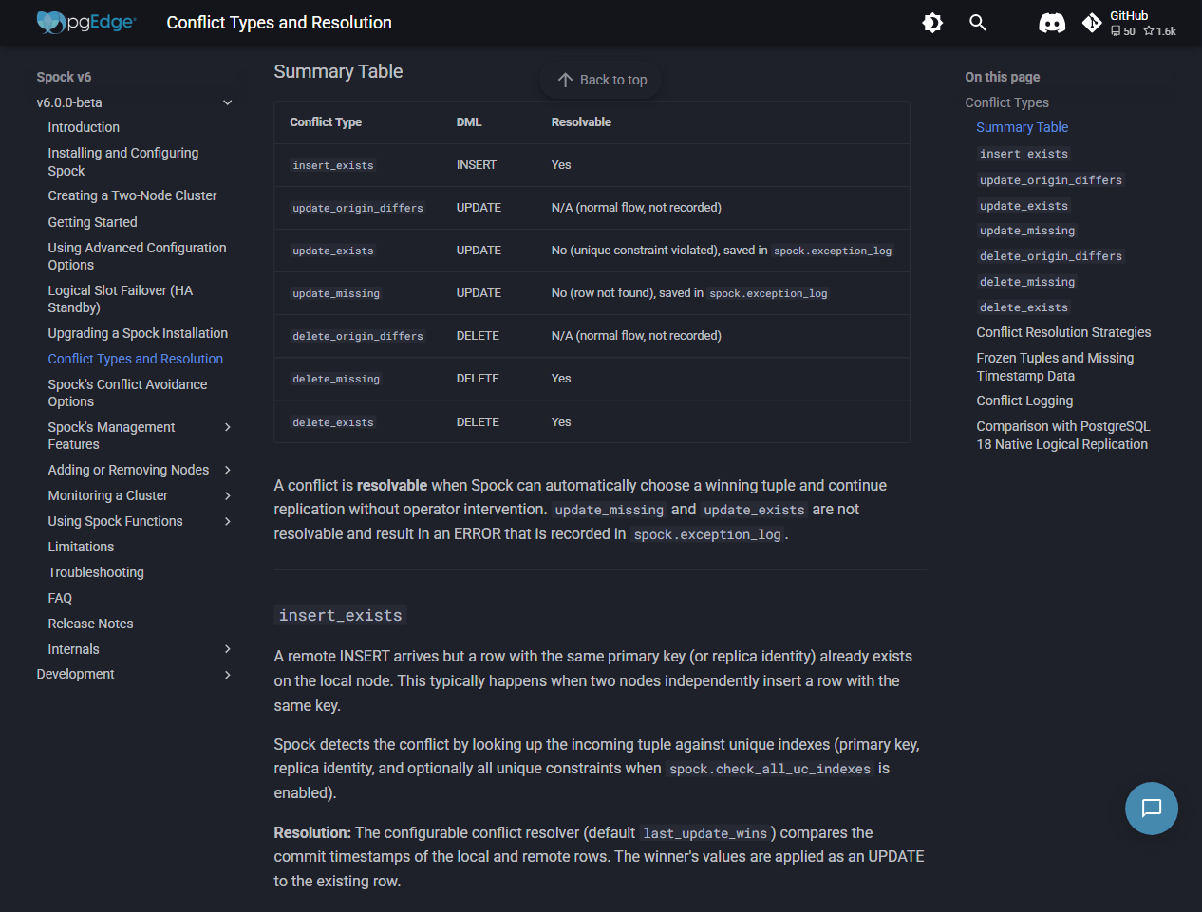Jump to Conflict Logging section
The height and width of the screenshot is (912, 1202).
[x=1024, y=400]
